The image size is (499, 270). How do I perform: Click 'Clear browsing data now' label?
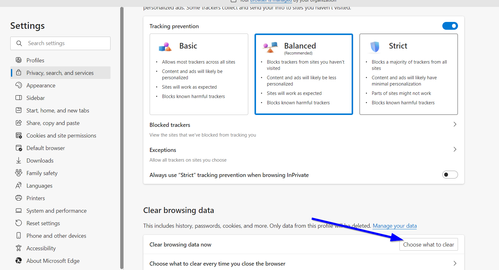coord(180,244)
